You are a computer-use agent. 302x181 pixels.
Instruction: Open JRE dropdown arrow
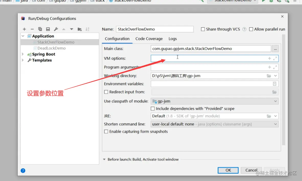pyautogui.click(x=275, y=116)
